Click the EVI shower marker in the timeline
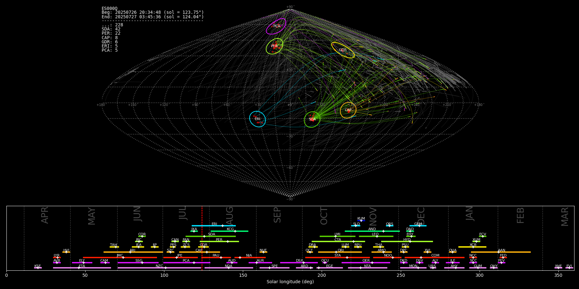579x289 pixels. pyautogui.click(x=569, y=268)
